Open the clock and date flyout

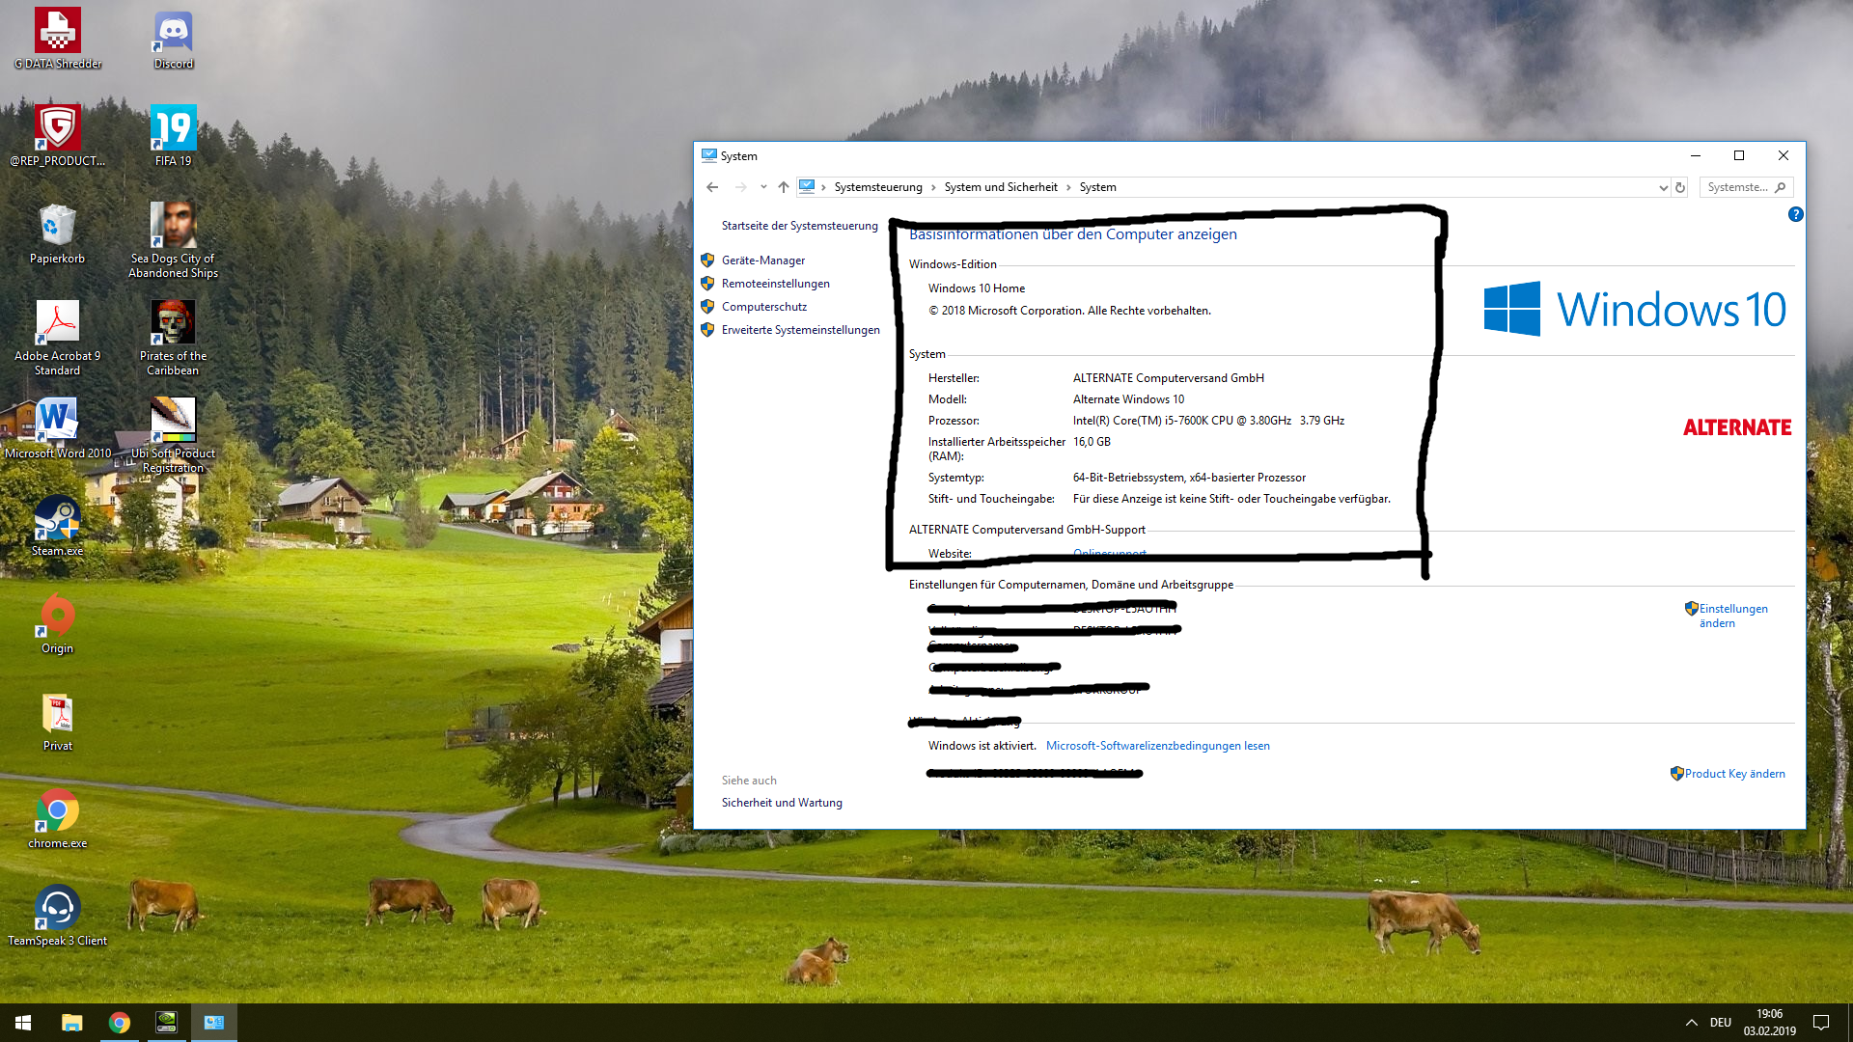(1769, 1023)
